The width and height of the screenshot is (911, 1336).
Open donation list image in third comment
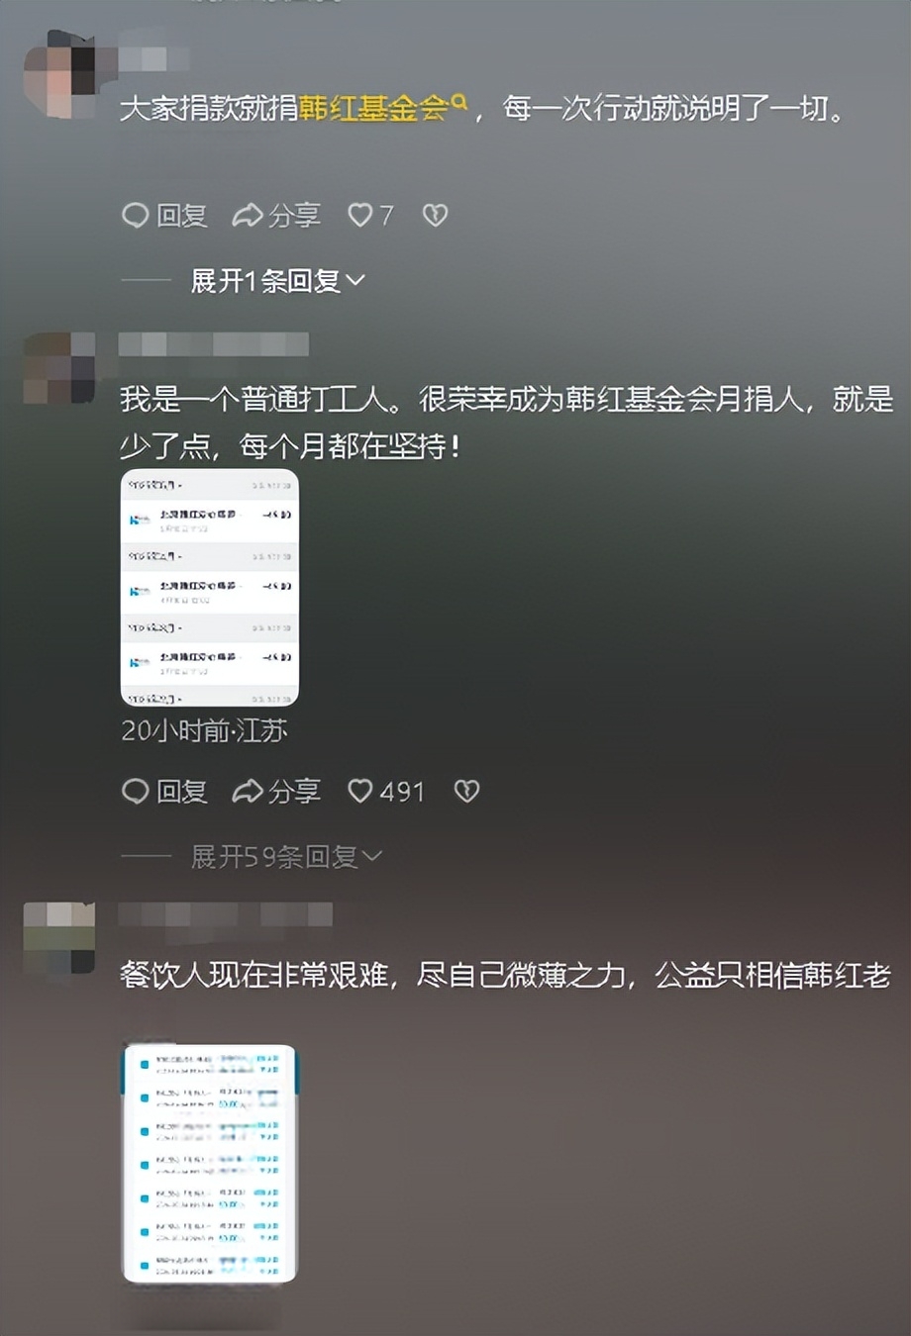click(x=209, y=1164)
